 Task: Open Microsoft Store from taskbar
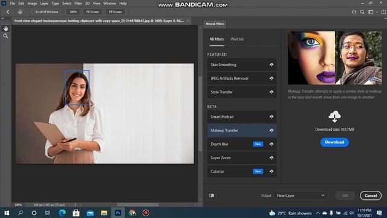point(76,213)
